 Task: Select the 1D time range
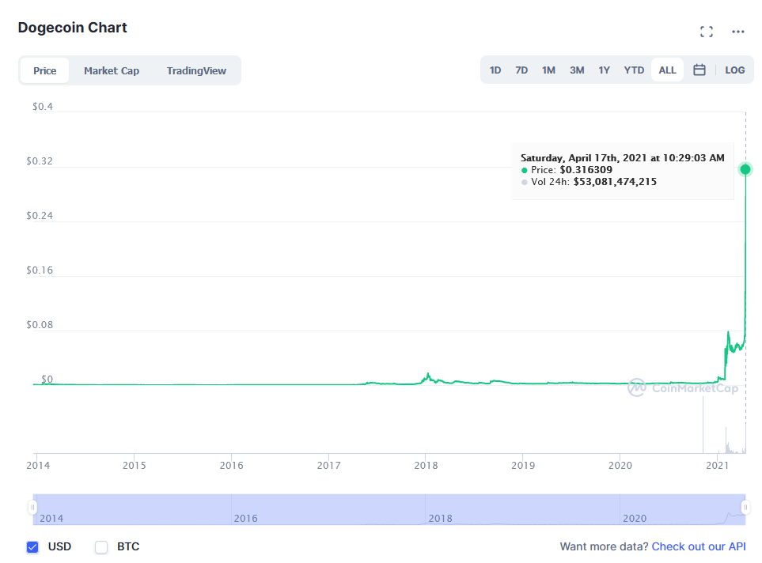[495, 70]
